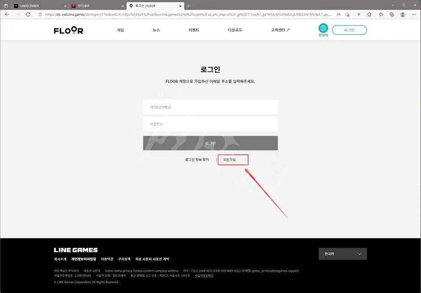Click the 고객센터 external link
Image resolution: width=421 pixels, height=293 pixels.
tap(280, 30)
